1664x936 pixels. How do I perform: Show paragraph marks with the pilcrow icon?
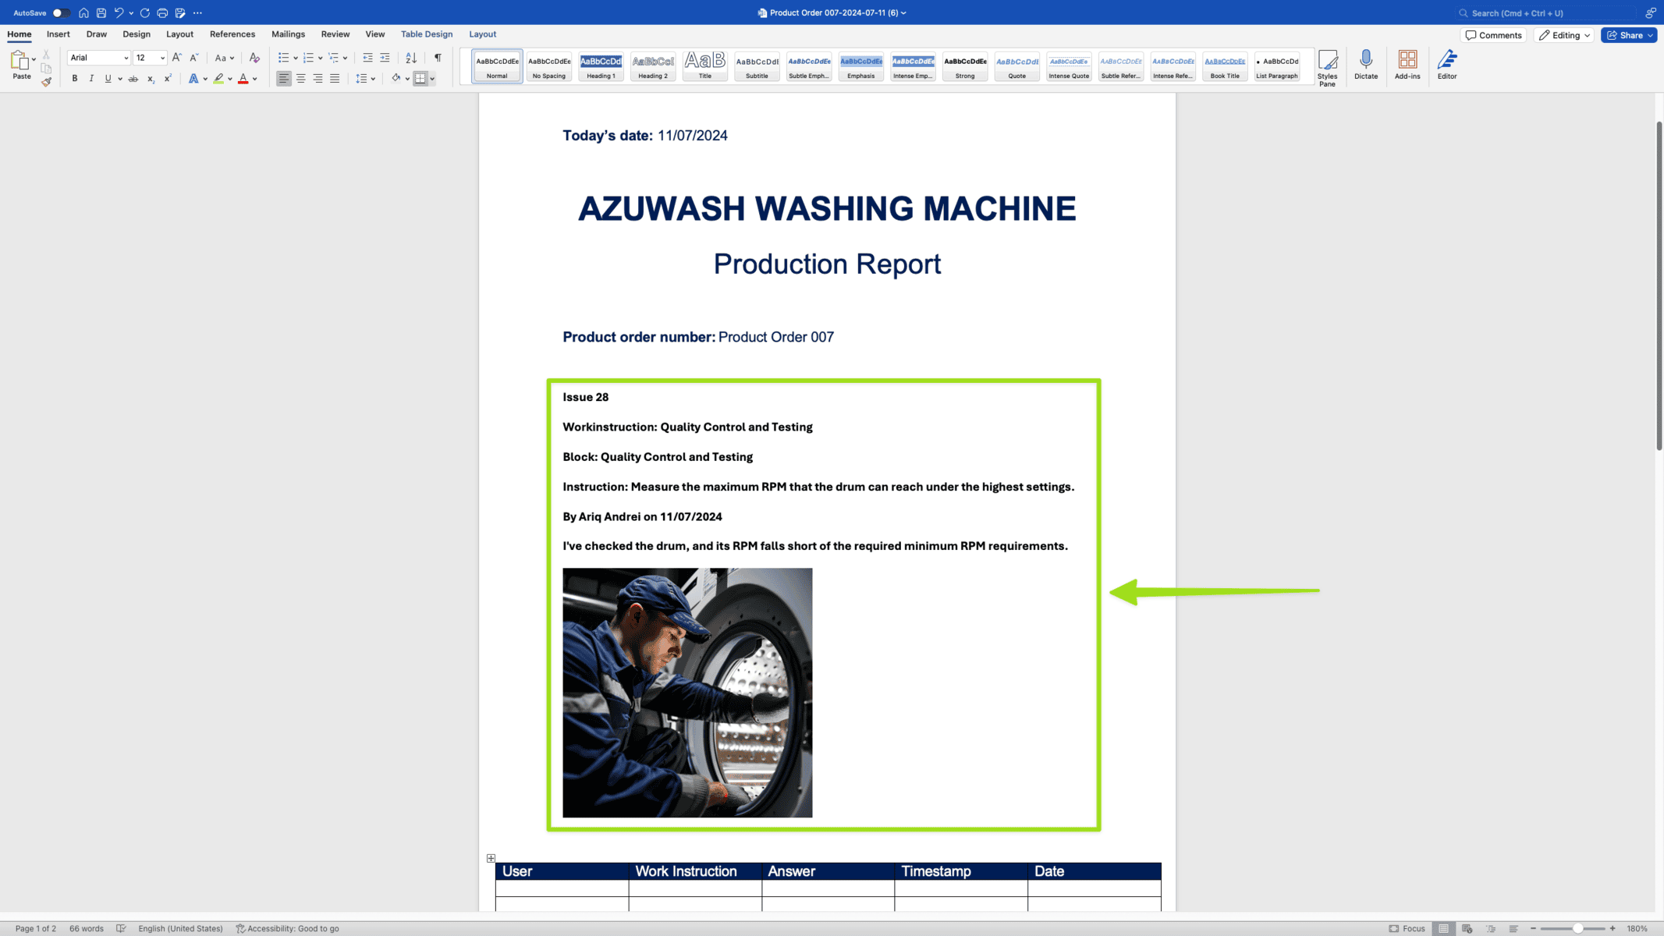coord(438,58)
